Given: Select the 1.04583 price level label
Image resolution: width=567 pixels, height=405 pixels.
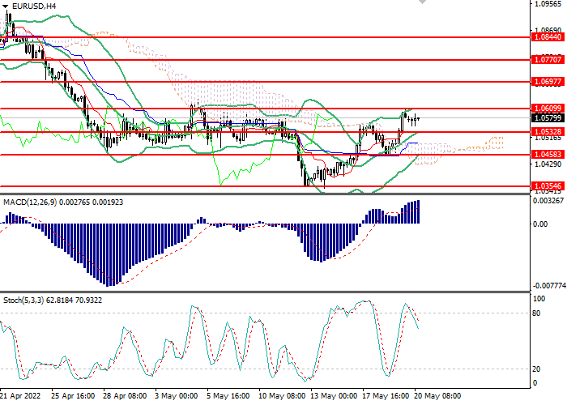Looking at the screenshot, I should (x=548, y=155).
